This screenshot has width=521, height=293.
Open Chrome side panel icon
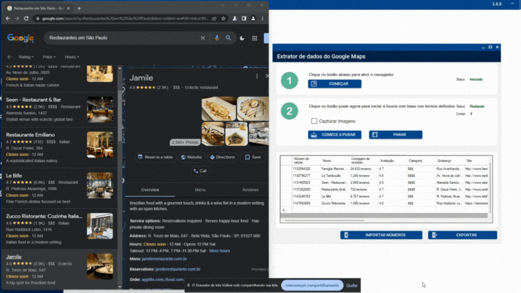click(x=244, y=18)
